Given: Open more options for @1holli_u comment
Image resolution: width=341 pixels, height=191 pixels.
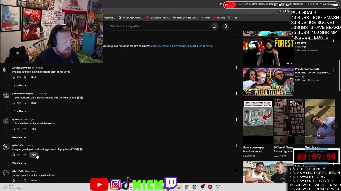Looking at the screenshot, I should (237, 119).
